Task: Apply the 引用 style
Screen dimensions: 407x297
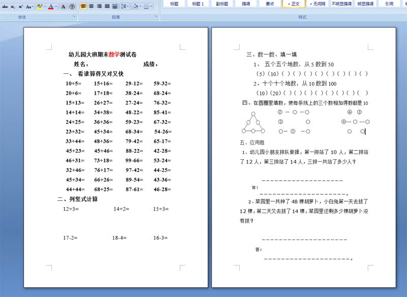Action: [389, 4]
